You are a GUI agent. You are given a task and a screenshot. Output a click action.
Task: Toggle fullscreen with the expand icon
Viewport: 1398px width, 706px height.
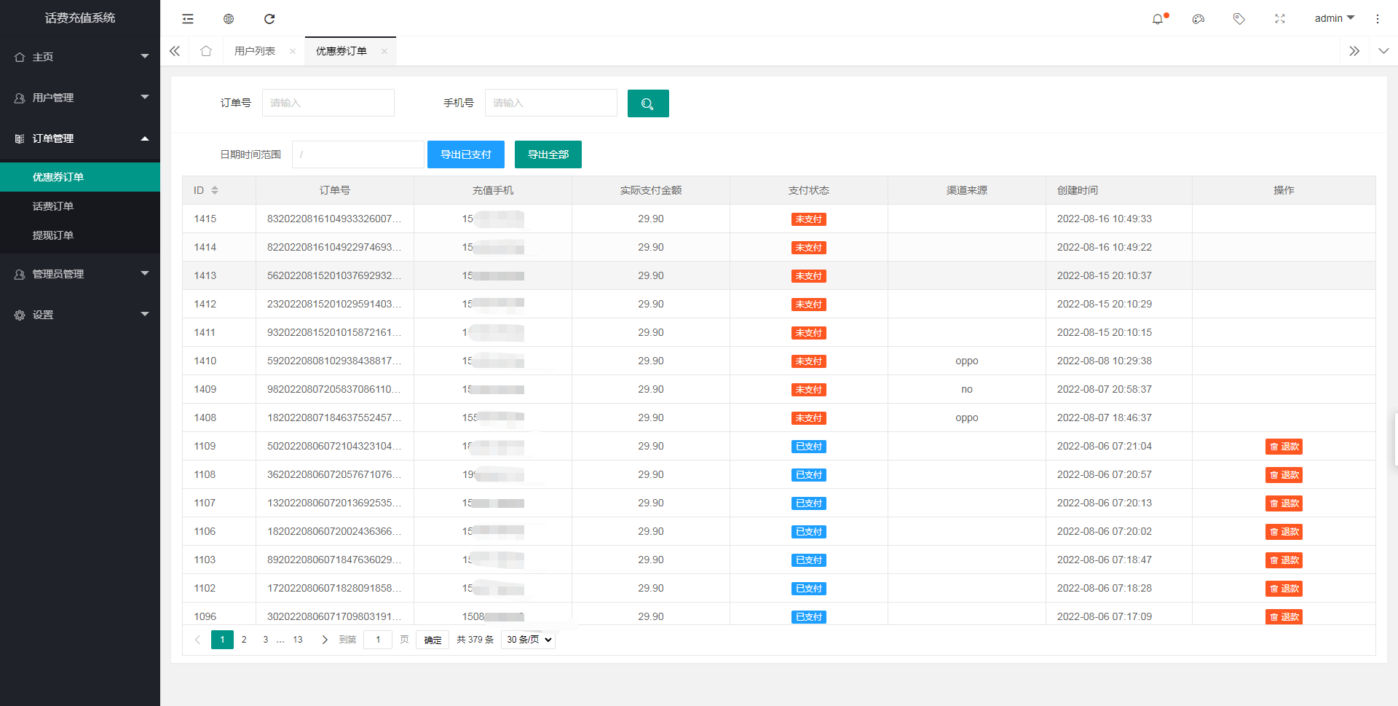(x=1280, y=19)
